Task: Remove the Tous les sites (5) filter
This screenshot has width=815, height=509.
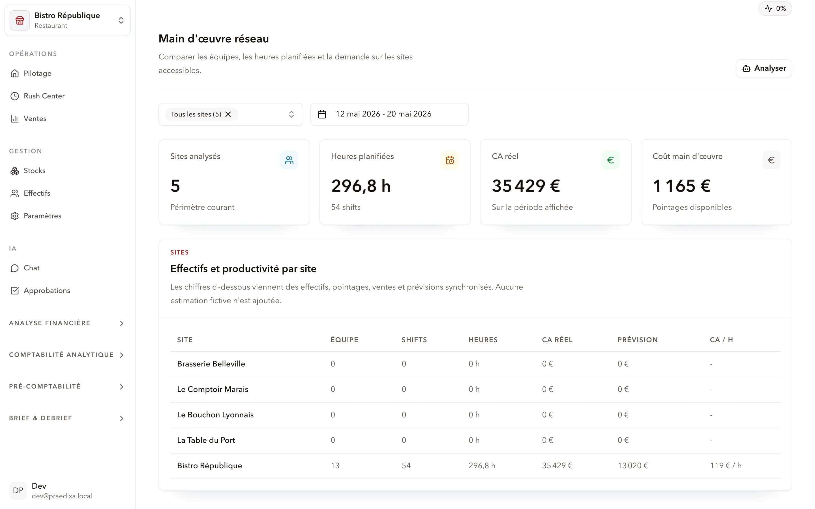Action: (228, 114)
